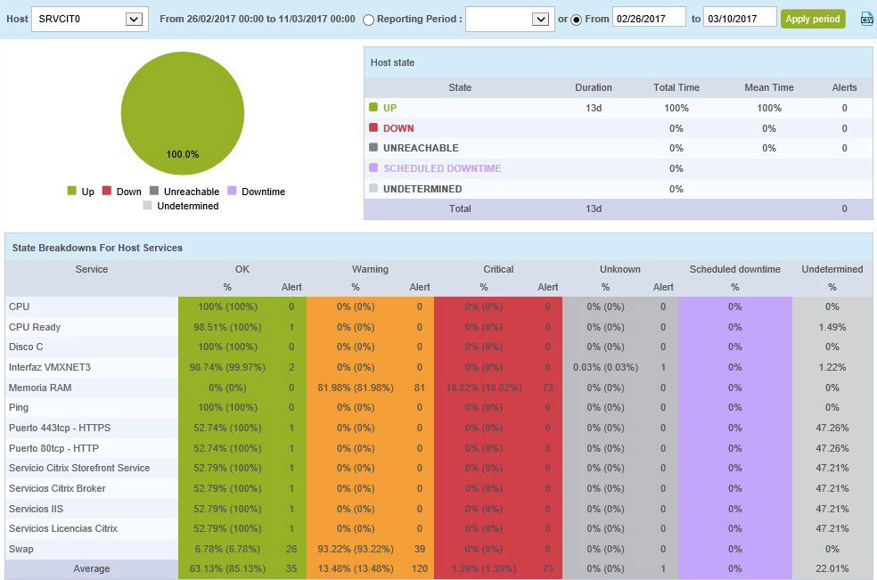Screen dimensions: 877x580
Task: Click the start date field 02/26/2017
Action: click(649, 19)
